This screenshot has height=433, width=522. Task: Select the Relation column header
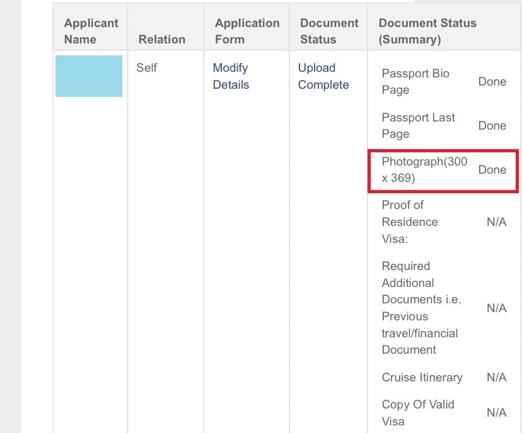click(162, 39)
